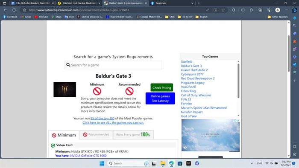Focus the Search for a game field

[x=113, y=65]
